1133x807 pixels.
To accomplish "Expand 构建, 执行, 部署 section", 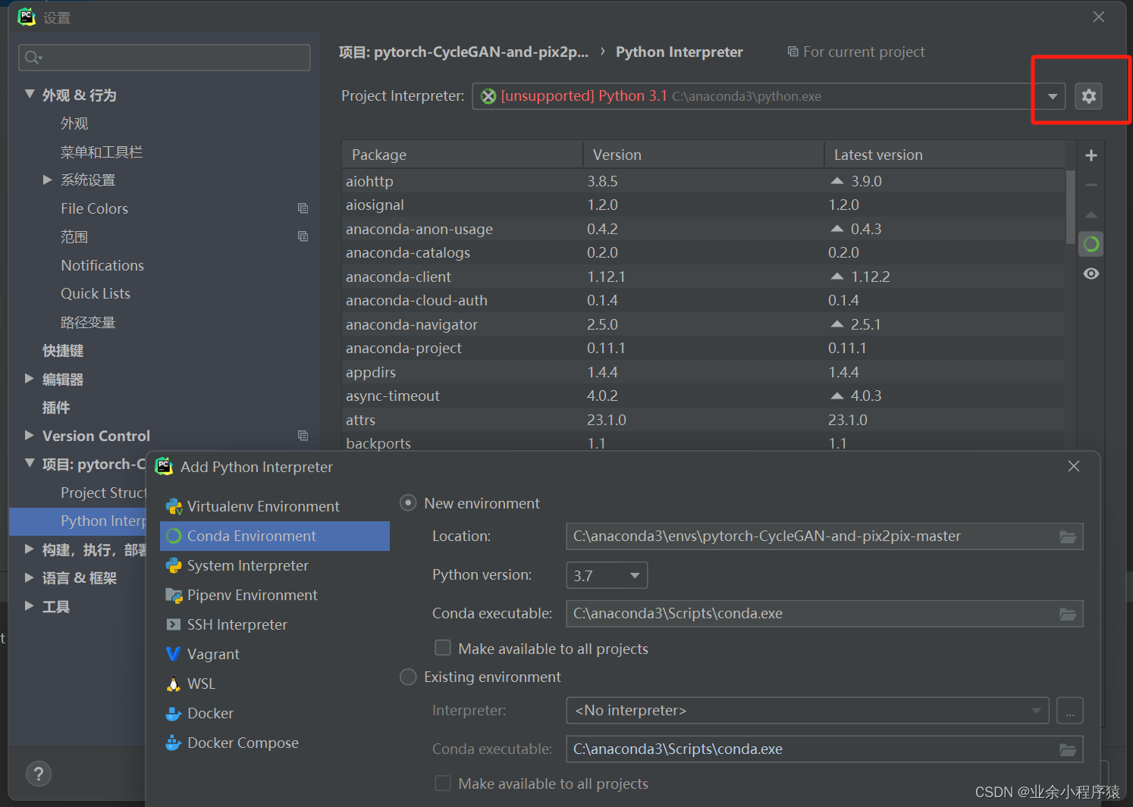I will pos(29,549).
